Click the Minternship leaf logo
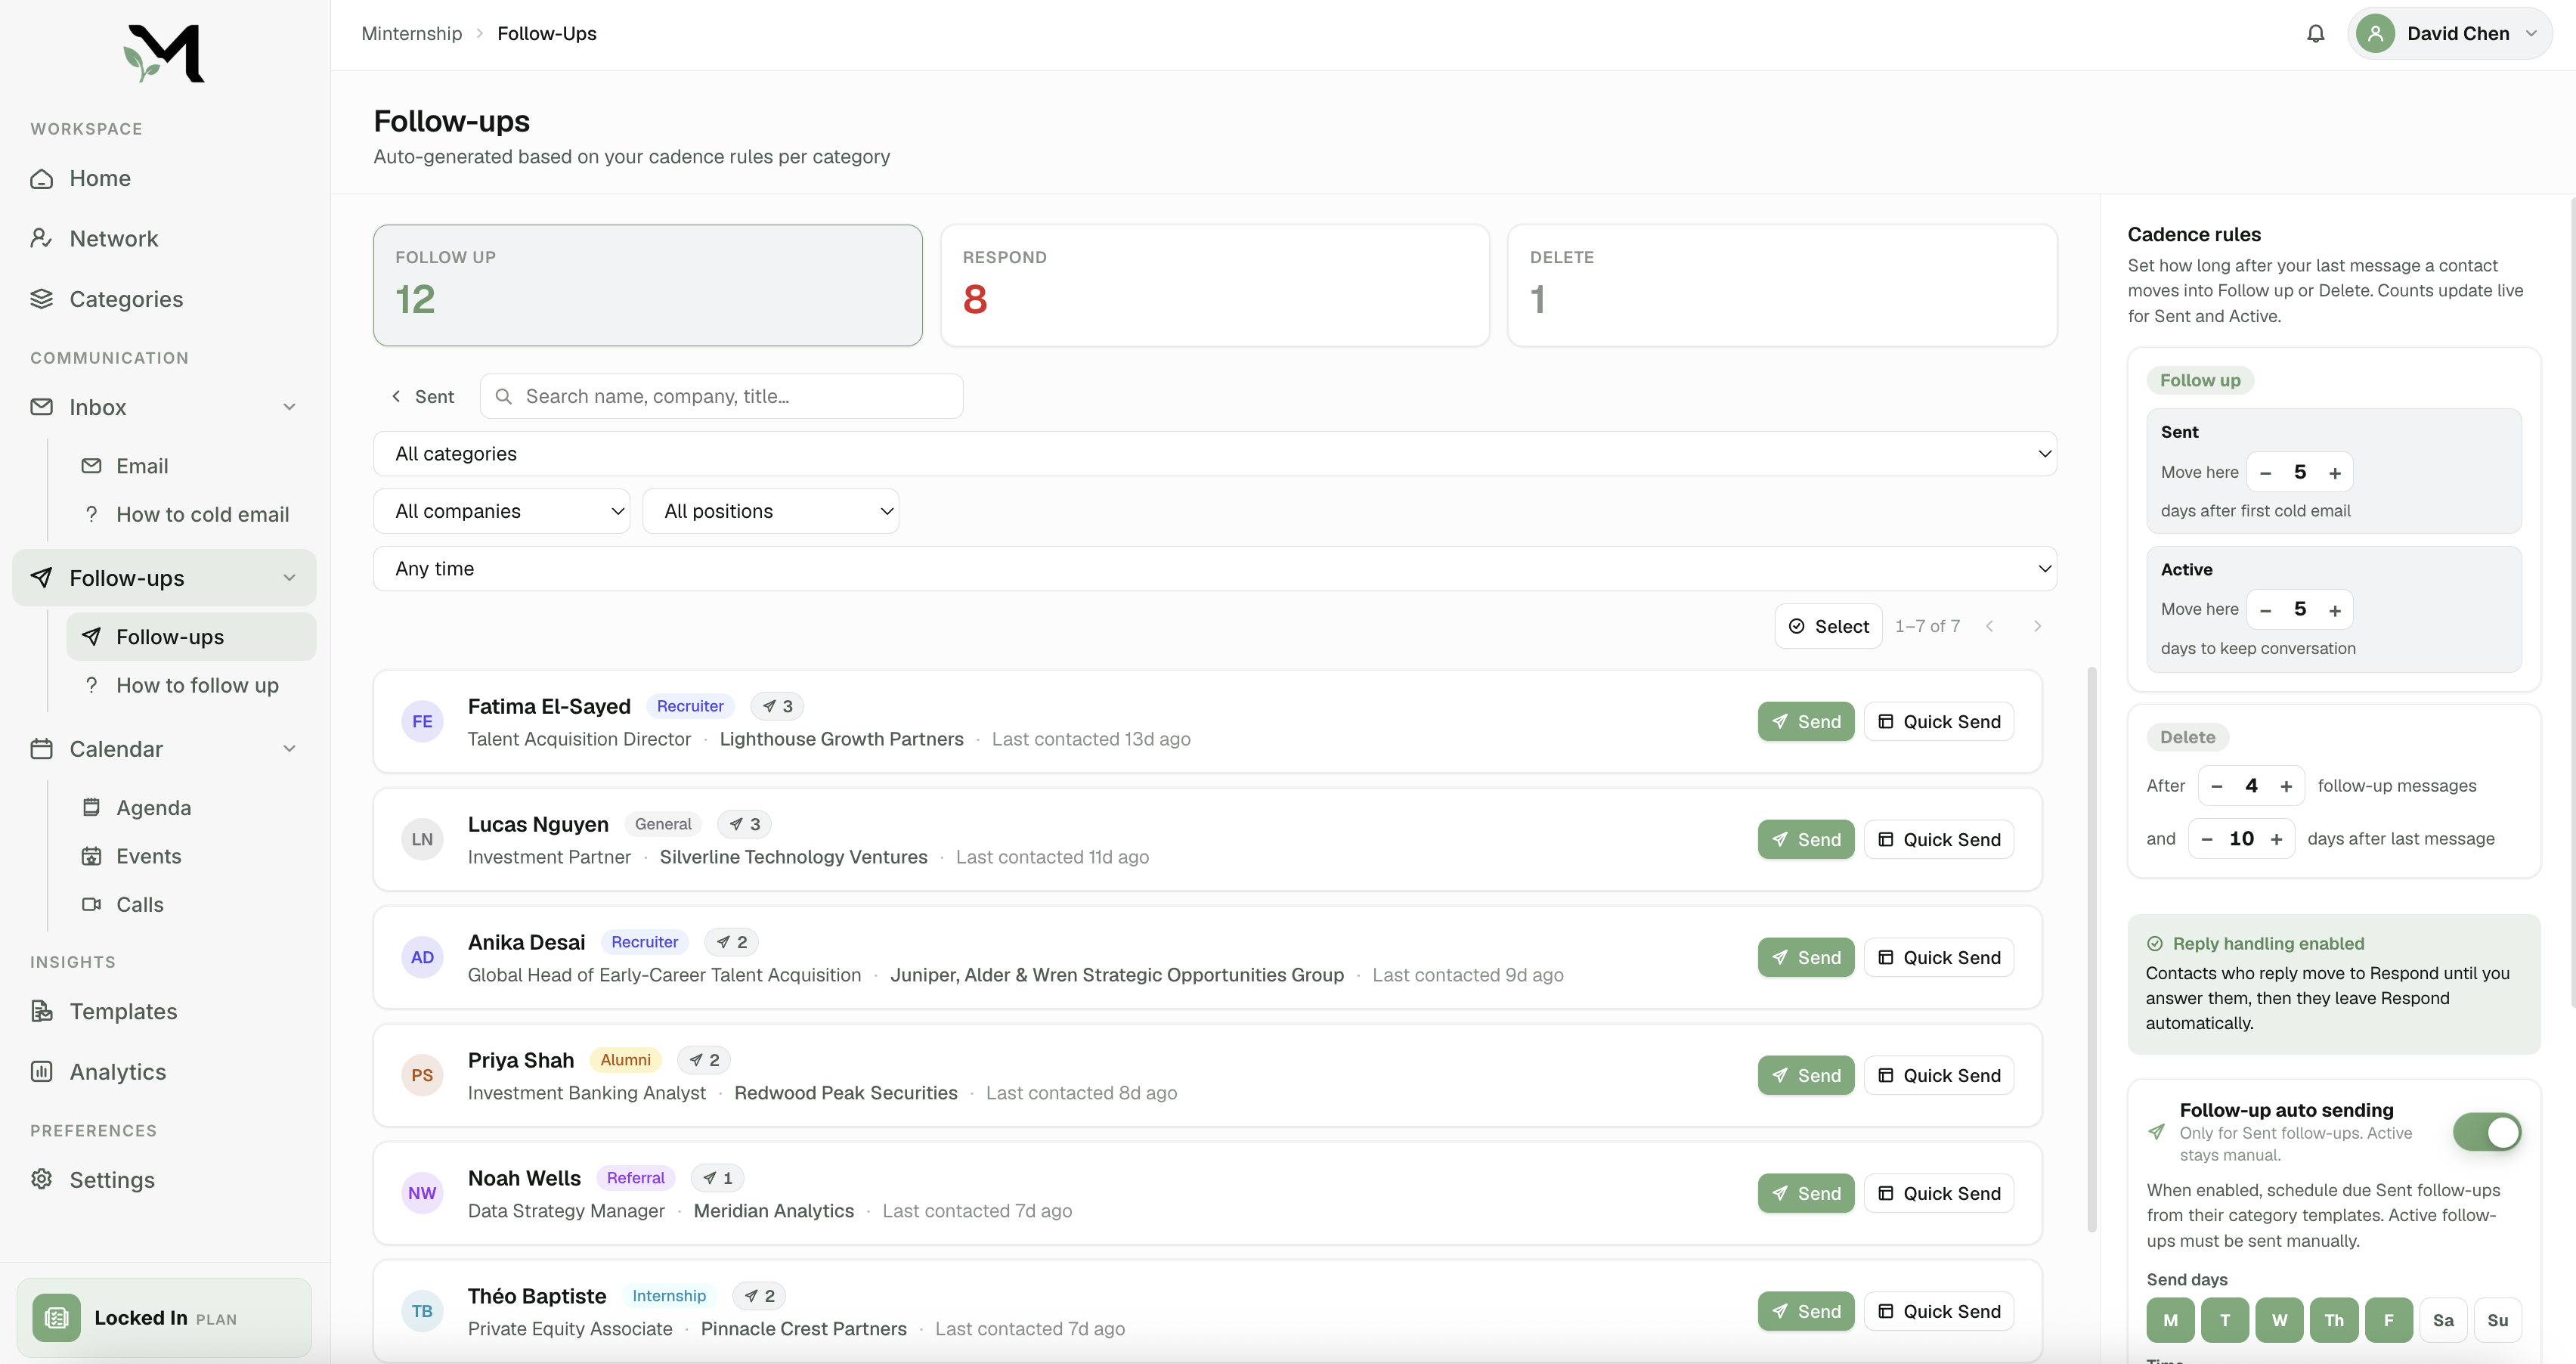 pos(164,53)
